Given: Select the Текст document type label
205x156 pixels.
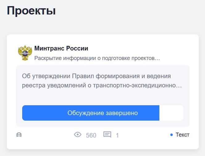Looking at the screenshot, I should [182, 135].
